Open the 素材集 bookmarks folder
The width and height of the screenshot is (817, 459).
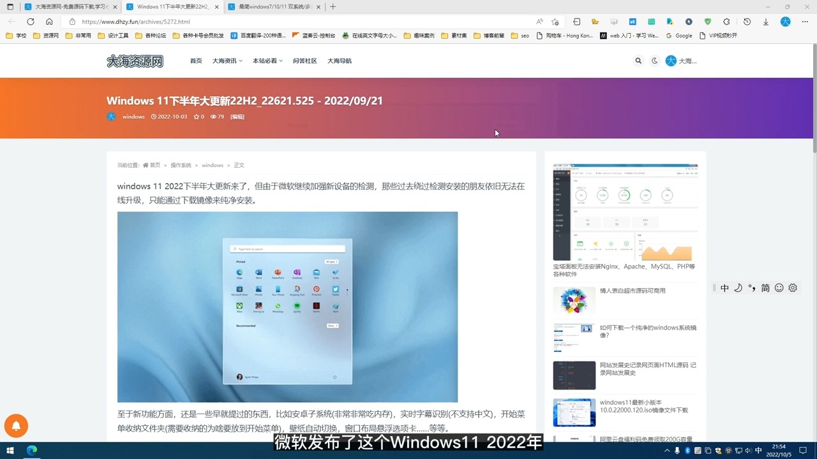[454, 36]
